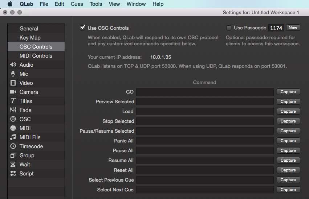This screenshot has height=199, width=309.
Task: Click the Fade sliders icon
Action: (x=13, y=110)
